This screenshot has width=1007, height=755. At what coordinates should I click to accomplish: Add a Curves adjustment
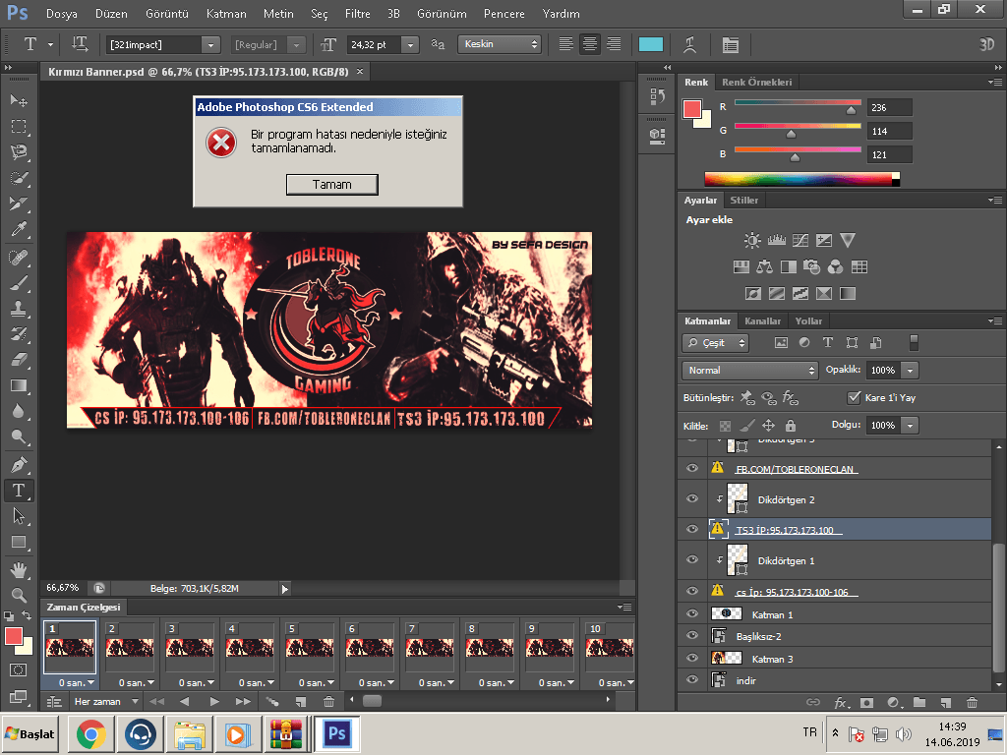click(x=800, y=240)
